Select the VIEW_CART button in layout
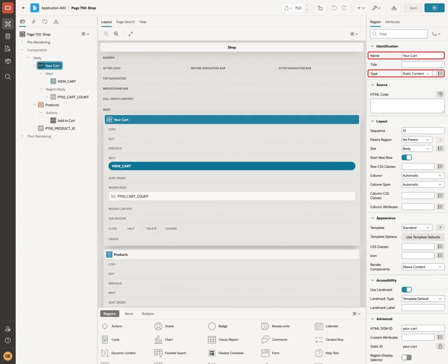 232,166
